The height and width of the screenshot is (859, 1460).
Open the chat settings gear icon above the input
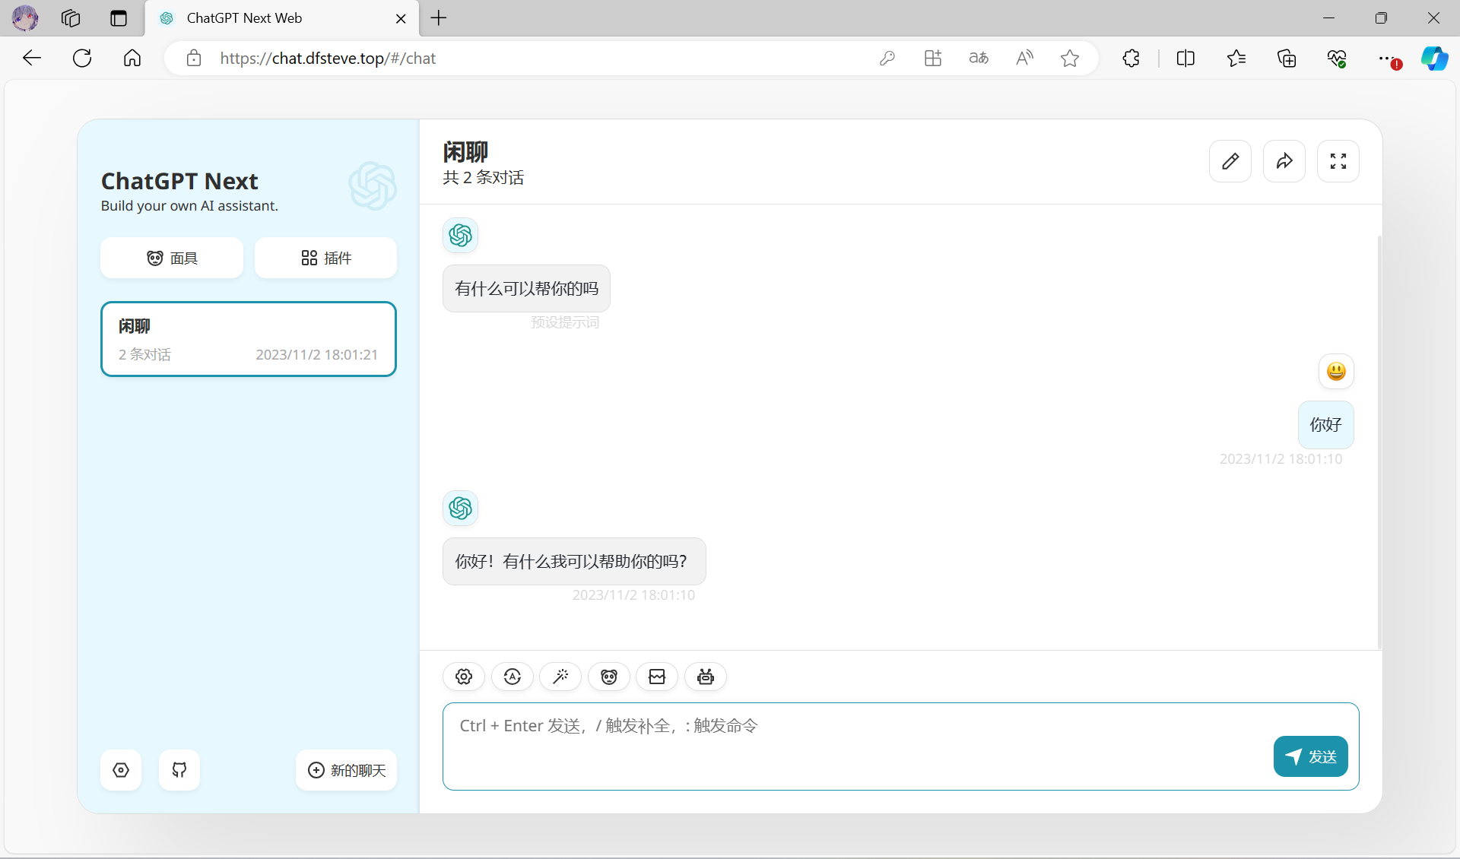tap(464, 677)
